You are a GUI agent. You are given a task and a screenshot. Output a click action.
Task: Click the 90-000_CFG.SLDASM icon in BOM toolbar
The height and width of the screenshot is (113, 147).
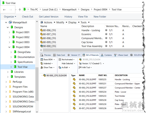tap(80, 60)
